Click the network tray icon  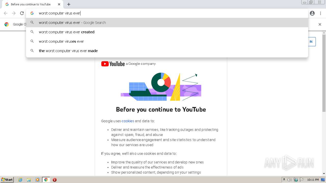pos(296,180)
